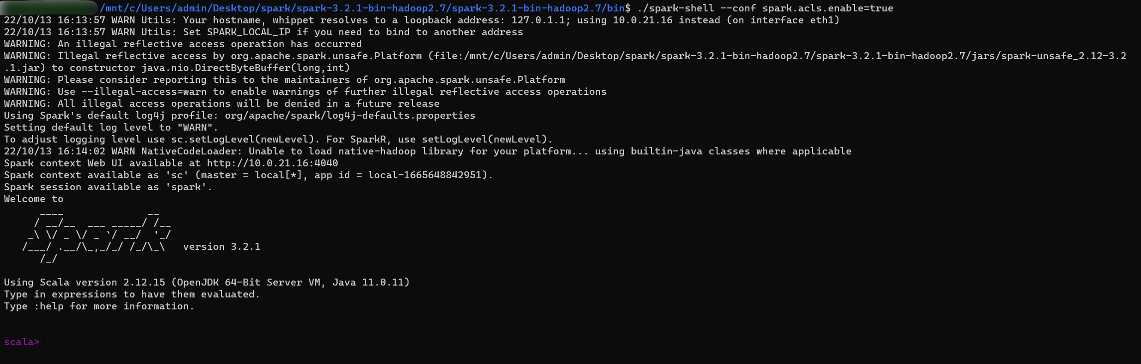The image size is (1141, 364).
Task: Click the SPARK_LOCAL_IP warning line
Action: point(264,32)
